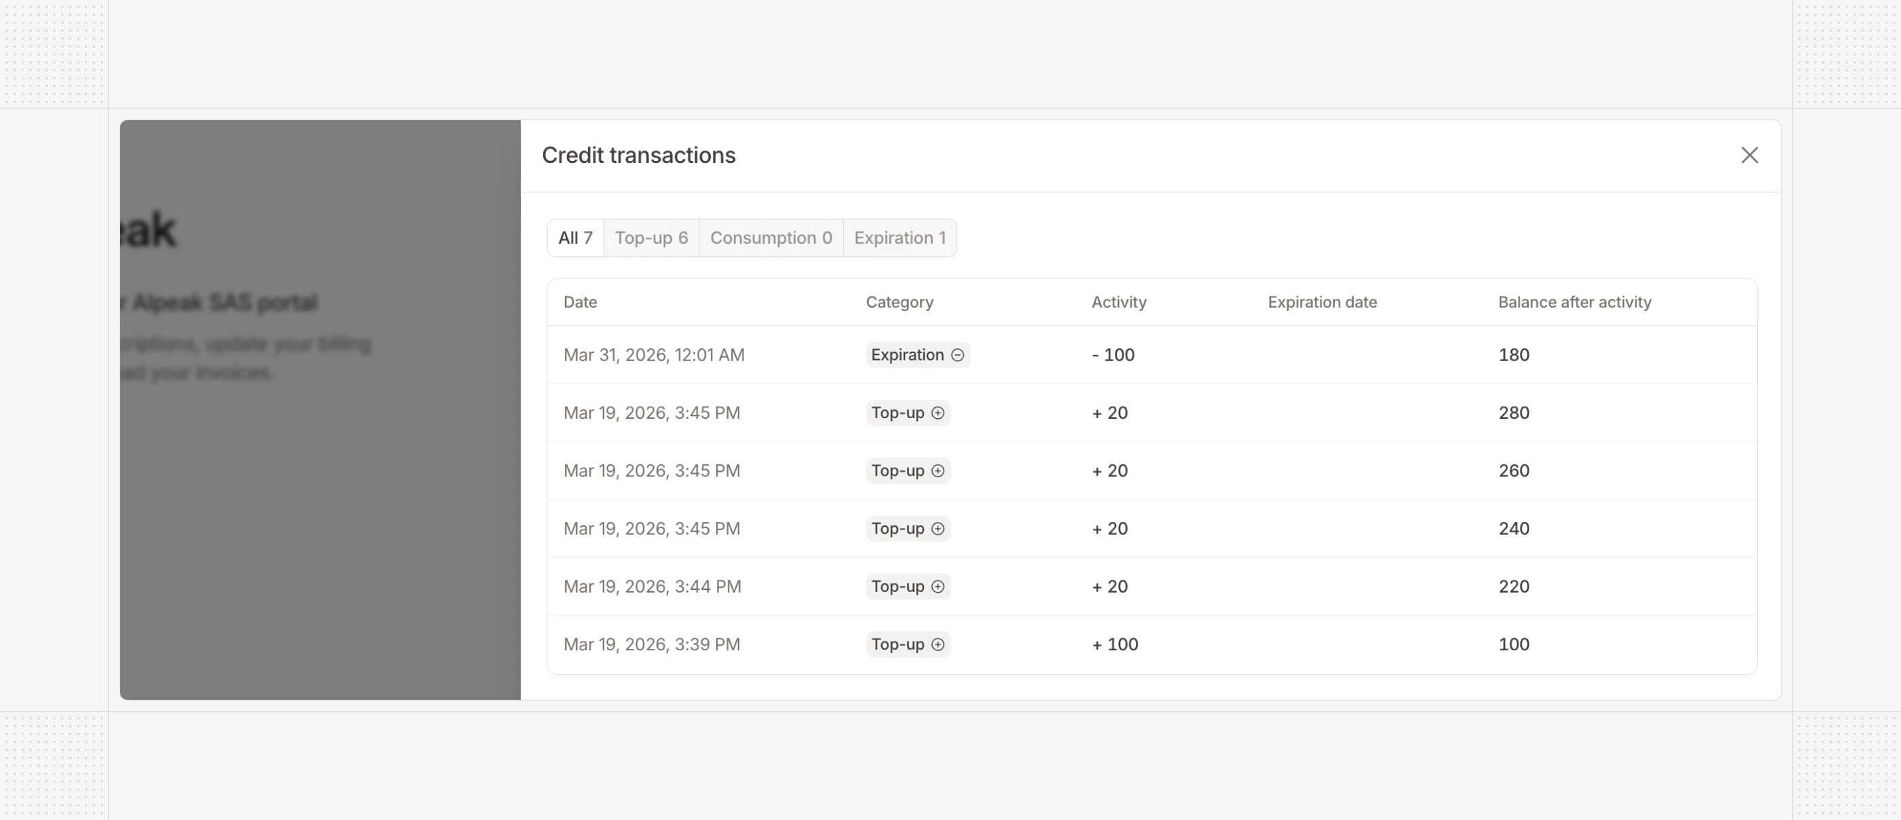The image size is (1901, 820).
Task: Click Top-up badge in the balance 240 row
Action: pos(908,529)
